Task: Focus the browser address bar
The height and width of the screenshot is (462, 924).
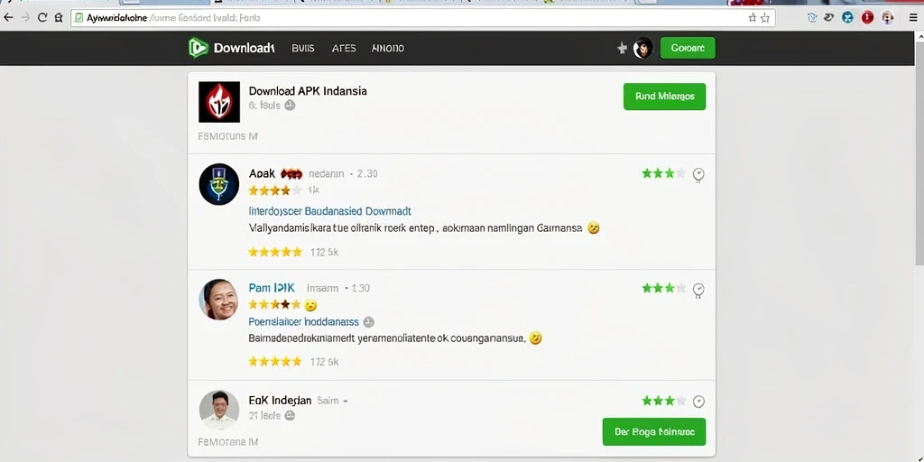Action: coord(422,18)
